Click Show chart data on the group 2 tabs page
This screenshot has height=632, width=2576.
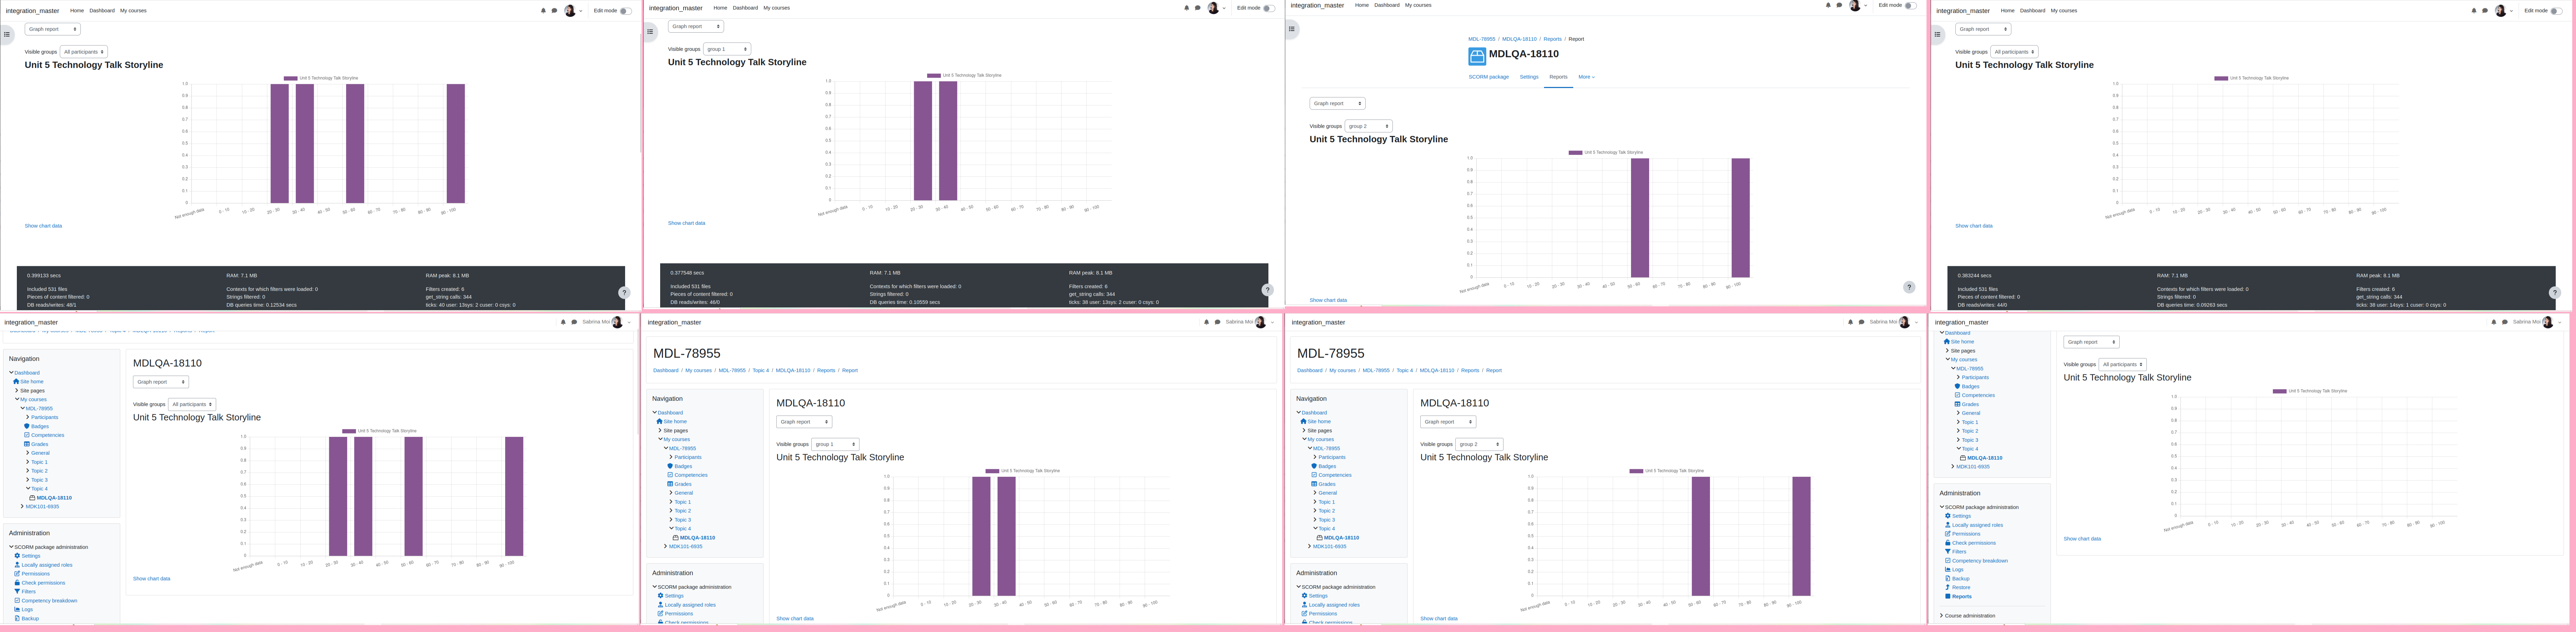1328,300
